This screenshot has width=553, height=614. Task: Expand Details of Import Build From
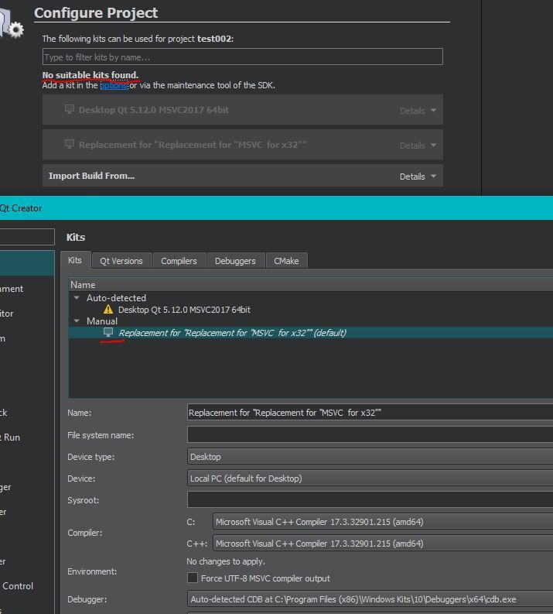pos(418,177)
